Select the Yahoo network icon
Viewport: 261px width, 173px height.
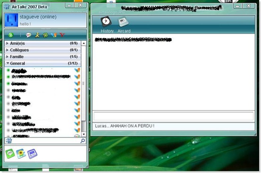pos(62,35)
